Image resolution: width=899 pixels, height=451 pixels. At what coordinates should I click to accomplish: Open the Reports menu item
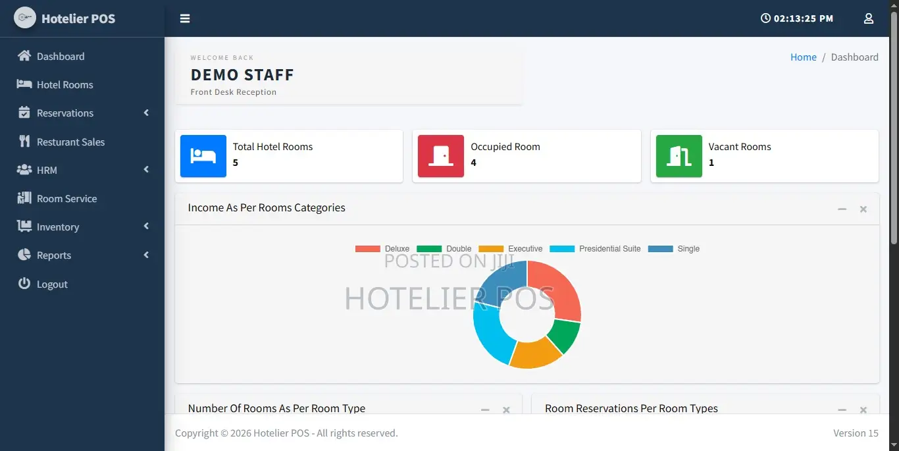coord(82,255)
